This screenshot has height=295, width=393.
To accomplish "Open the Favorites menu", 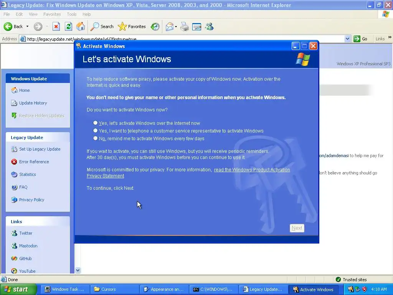I will click(x=52, y=14).
